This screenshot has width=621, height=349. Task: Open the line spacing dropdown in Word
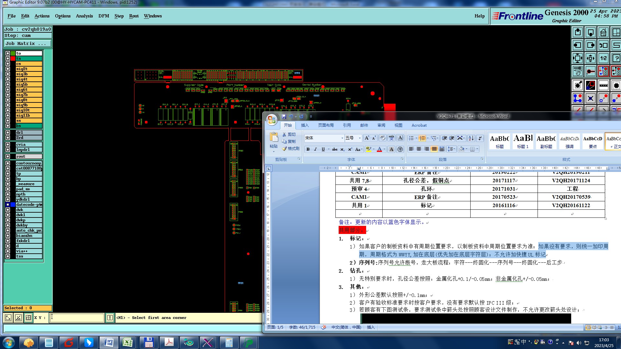pyautogui.click(x=451, y=149)
